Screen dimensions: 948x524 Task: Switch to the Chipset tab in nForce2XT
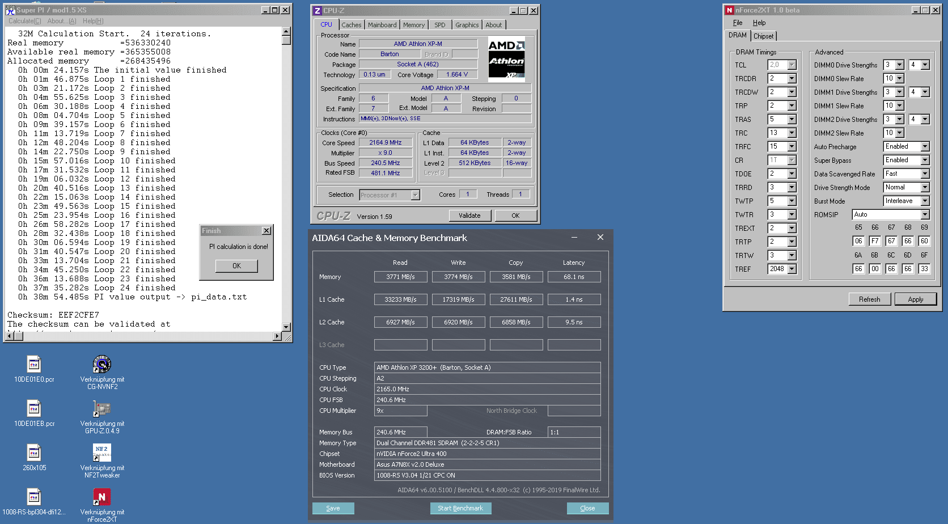point(763,36)
